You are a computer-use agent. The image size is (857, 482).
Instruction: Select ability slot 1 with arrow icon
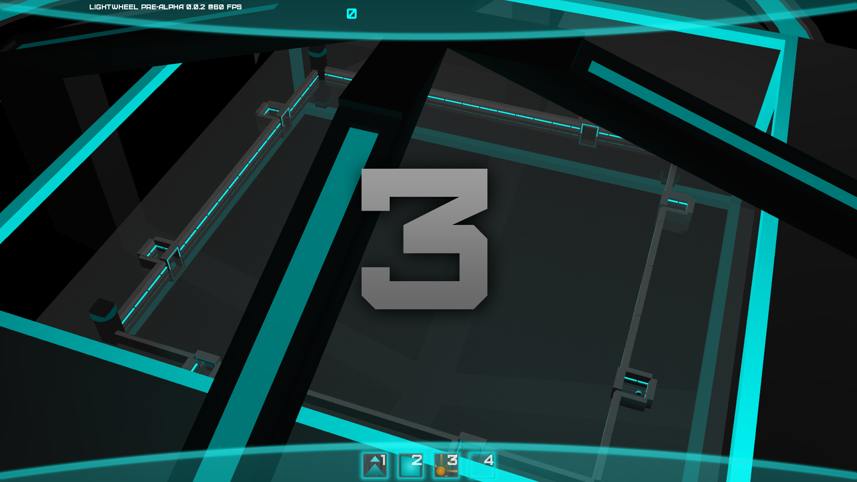[375, 465]
